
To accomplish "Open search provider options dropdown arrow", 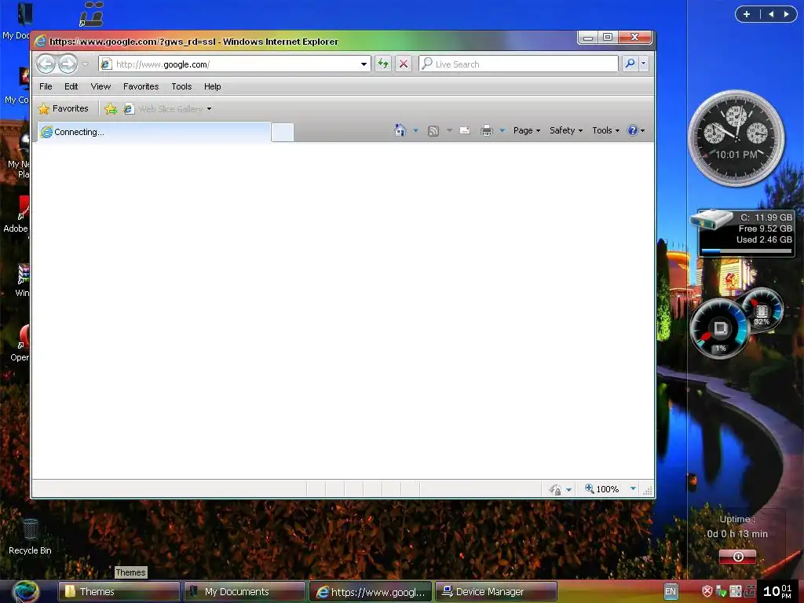I will tap(644, 64).
